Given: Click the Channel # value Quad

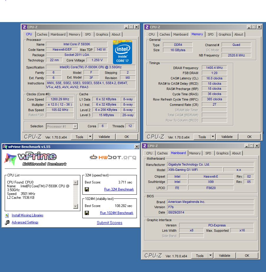Looking at the screenshot, I should 236,45.
